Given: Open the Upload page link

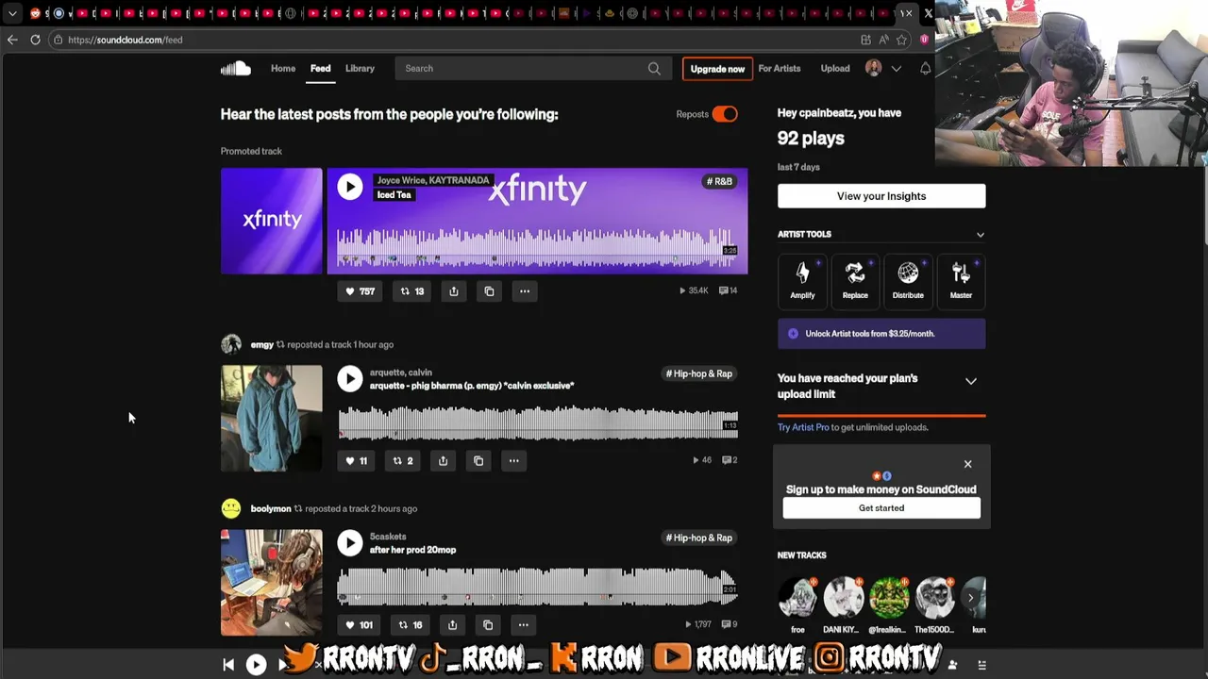Looking at the screenshot, I should point(835,68).
